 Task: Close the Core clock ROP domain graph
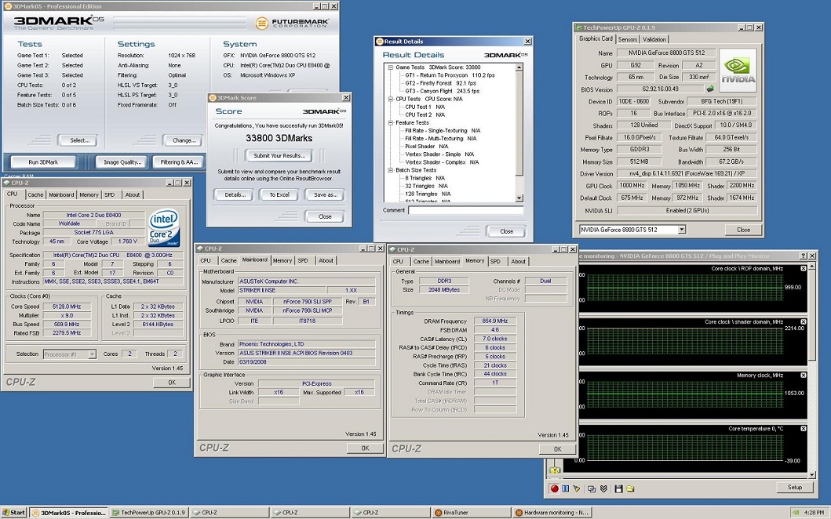click(x=804, y=268)
